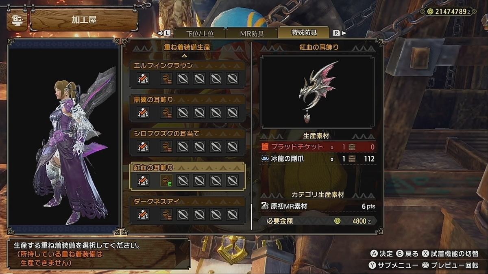This screenshot has width=488, height=274.
Task: Click the 氷龍の剛爪 material icon
Action: click(265, 159)
